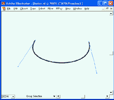Image resolution: width=114 pixels, height=100 pixels.
Task: Open the Window menu
Action: click(78, 9)
